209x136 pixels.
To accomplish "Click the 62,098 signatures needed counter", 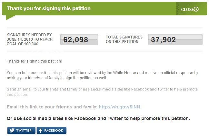I will (x=79, y=40).
